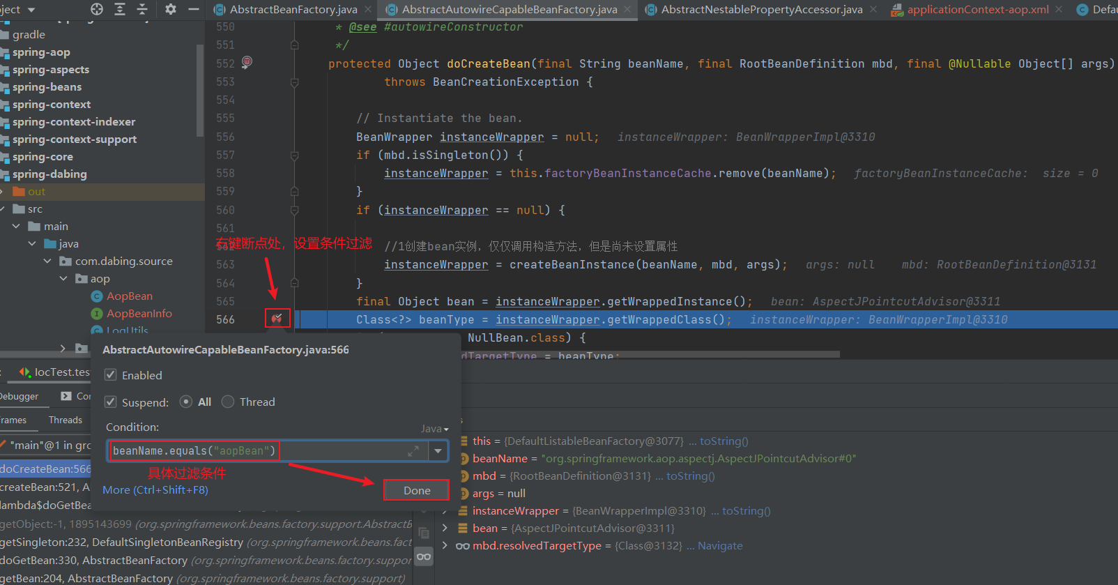The image size is (1118, 585).
Task: Click the copy icon above the glasses icon
Action: (x=424, y=533)
